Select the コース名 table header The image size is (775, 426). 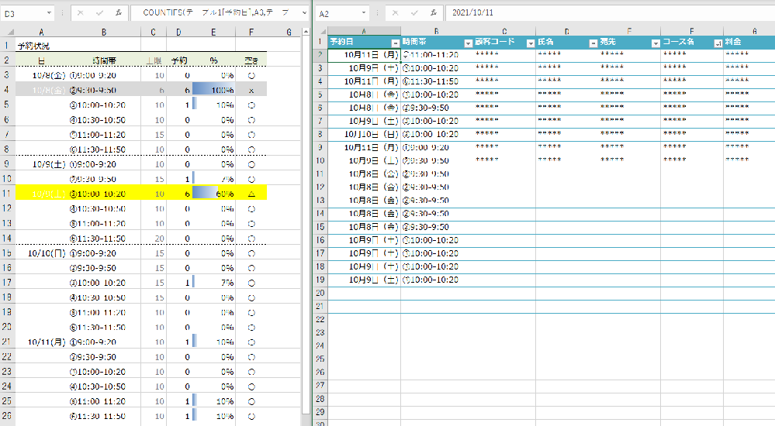tap(691, 42)
